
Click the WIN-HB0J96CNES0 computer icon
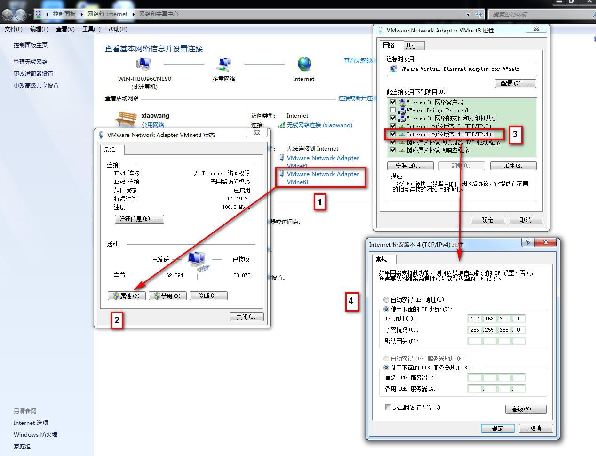click(143, 64)
